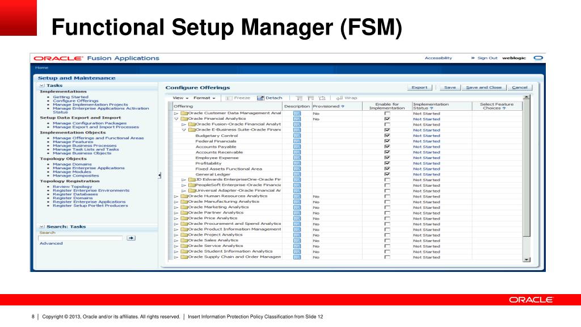Image resolution: width=581 pixels, height=327 pixels.
Task: Uncheck General Ledger implementation checkbox
Action: (387, 174)
